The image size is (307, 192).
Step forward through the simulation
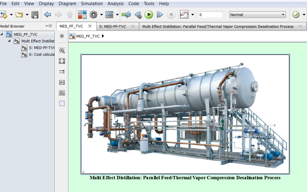click(159, 14)
